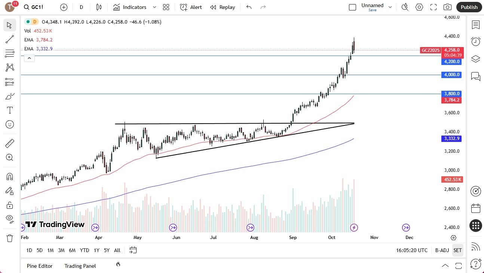
Task: Enable Magnet mode for drawings
Action: pyautogui.click(x=10, y=176)
